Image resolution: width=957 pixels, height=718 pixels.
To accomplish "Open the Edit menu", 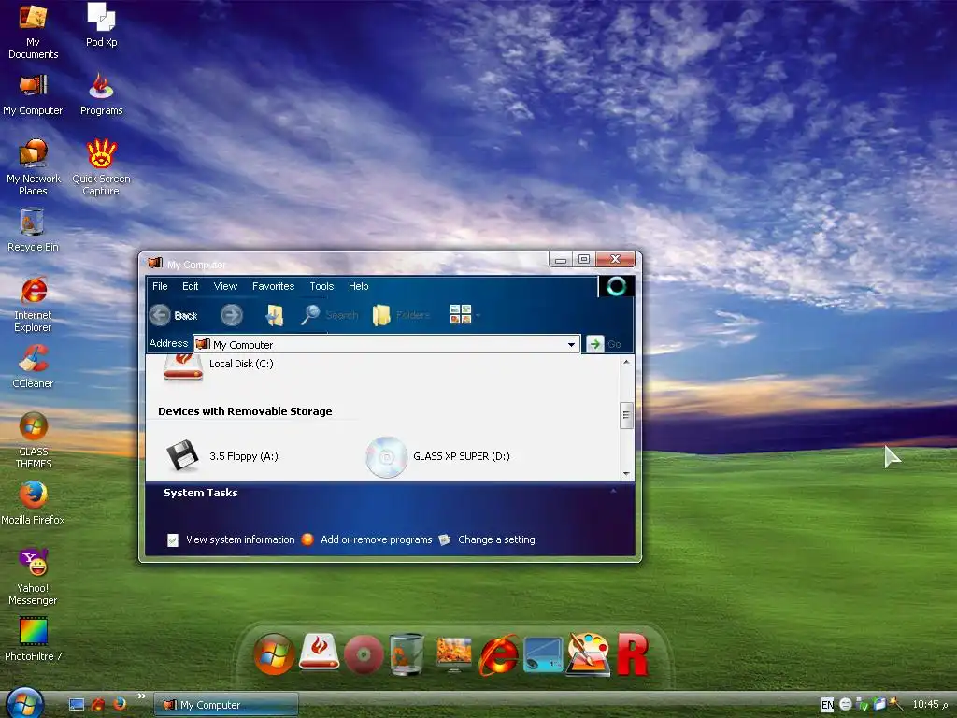I will [x=191, y=286].
